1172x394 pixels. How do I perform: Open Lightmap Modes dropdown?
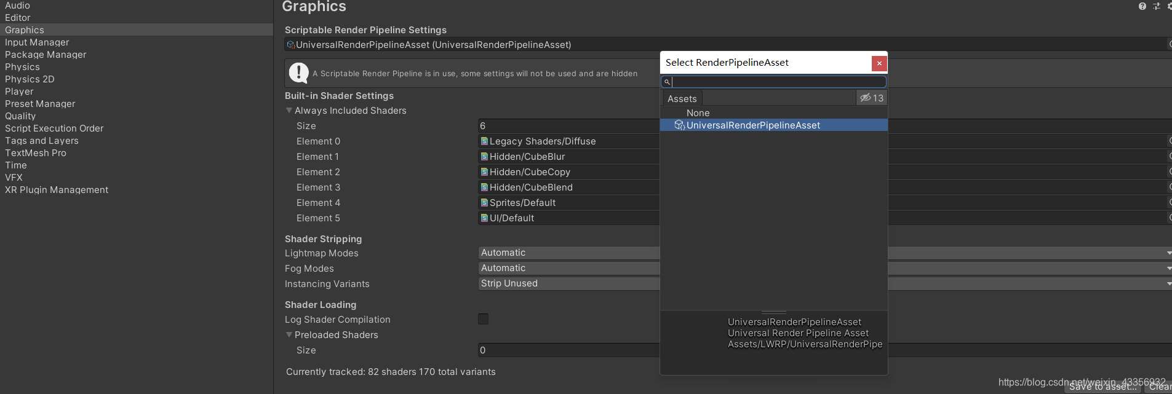pyautogui.click(x=825, y=253)
